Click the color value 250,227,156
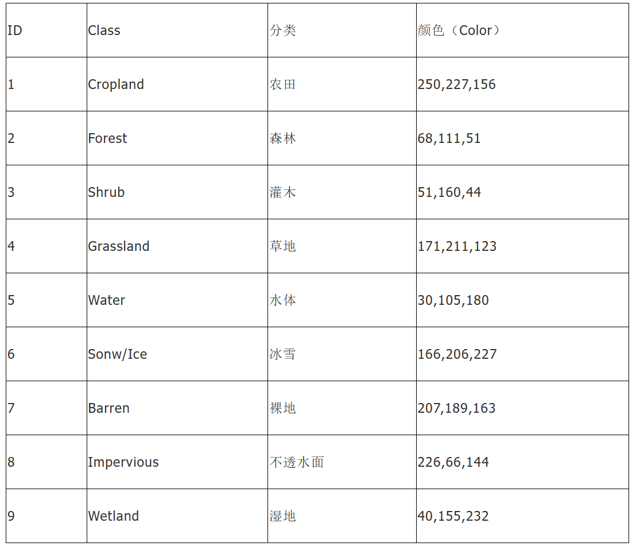 [x=456, y=84]
